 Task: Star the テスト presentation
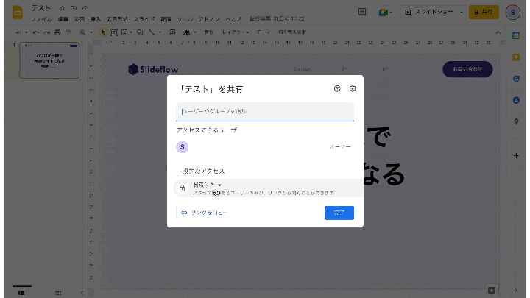point(63,7)
